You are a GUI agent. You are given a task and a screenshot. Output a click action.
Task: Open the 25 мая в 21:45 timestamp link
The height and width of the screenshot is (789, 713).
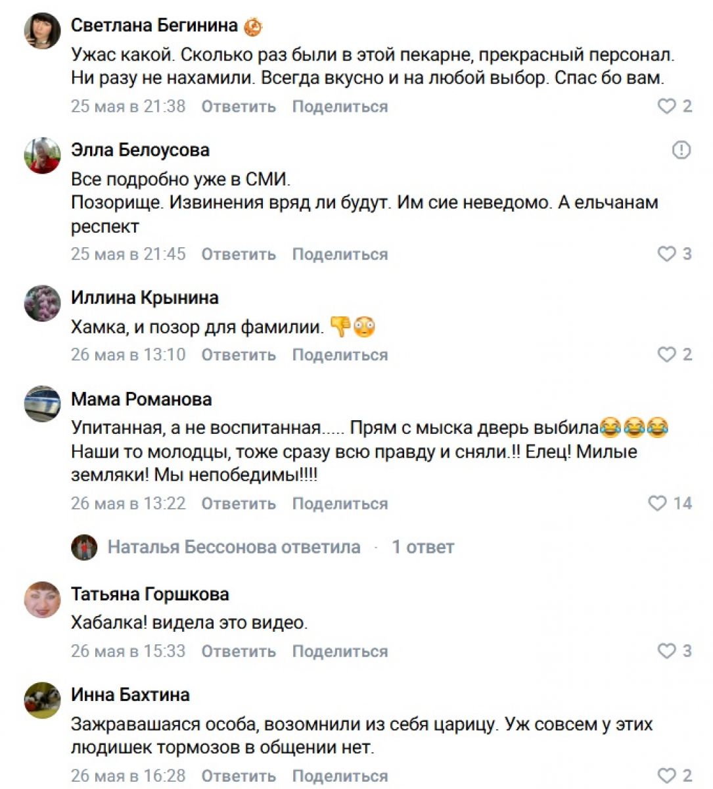128,254
